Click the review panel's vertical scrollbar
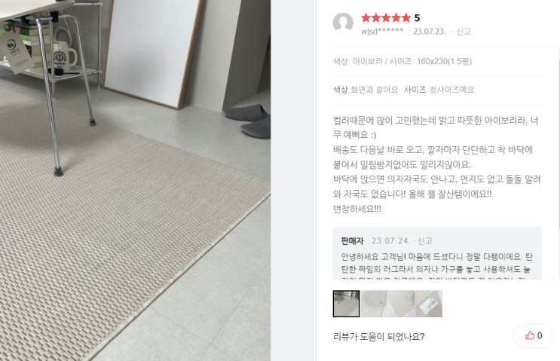 (x=558, y=139)
